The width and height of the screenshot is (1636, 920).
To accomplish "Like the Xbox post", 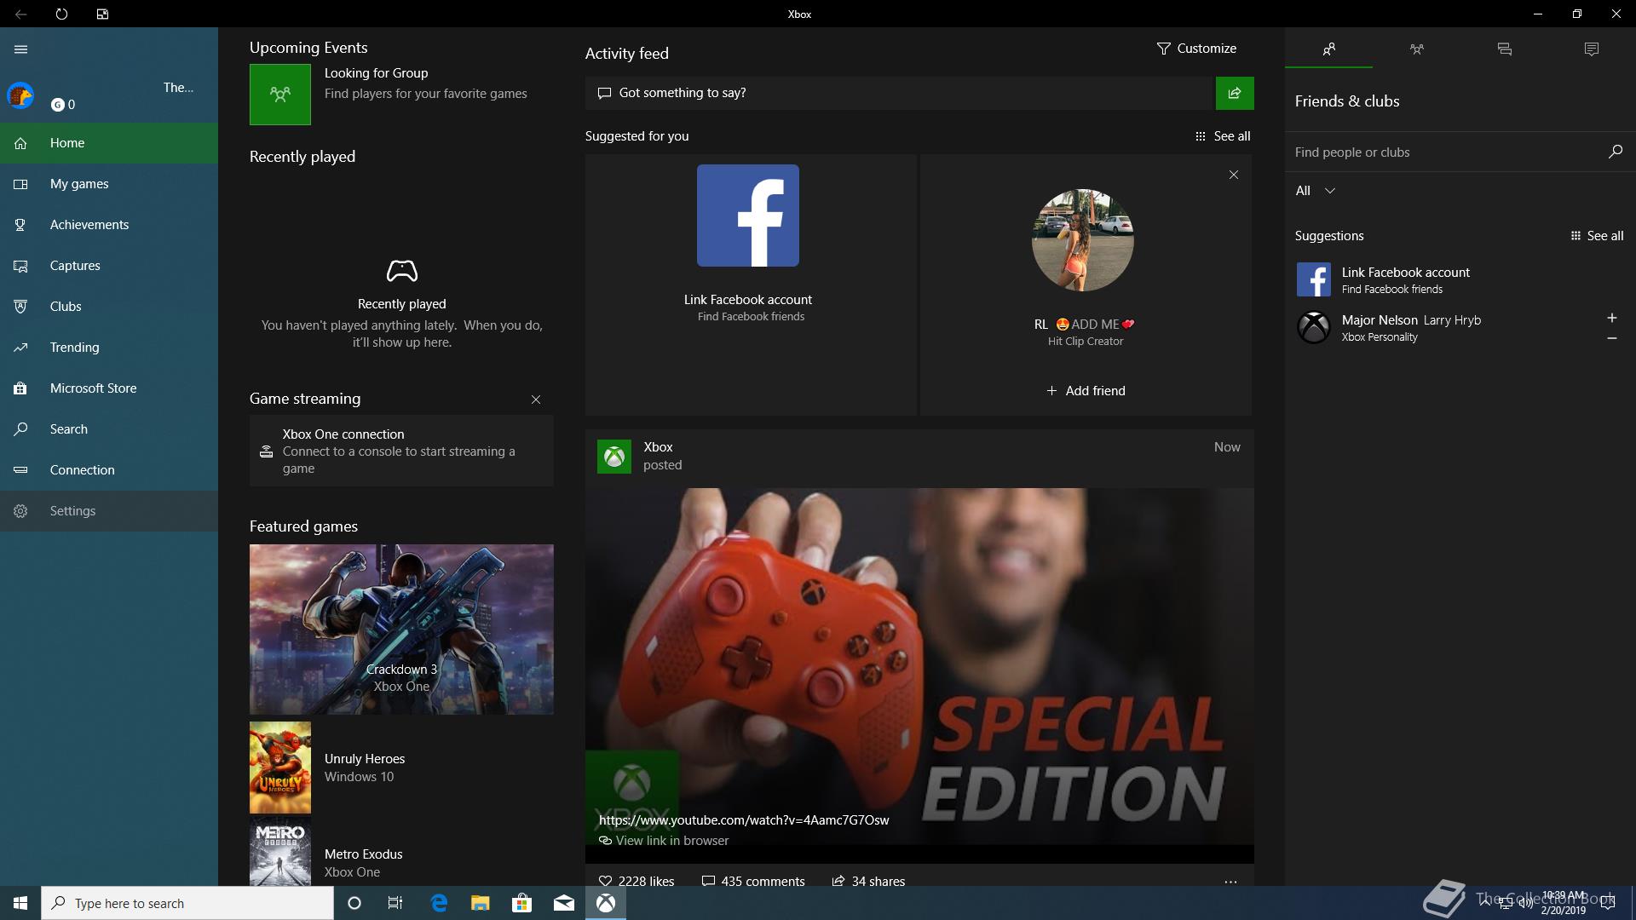I will 637,881.
